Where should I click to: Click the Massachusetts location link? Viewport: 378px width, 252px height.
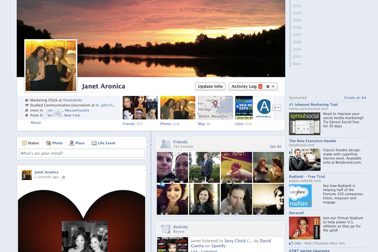point(77,110)
